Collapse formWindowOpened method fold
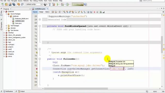 click(40, 26)
